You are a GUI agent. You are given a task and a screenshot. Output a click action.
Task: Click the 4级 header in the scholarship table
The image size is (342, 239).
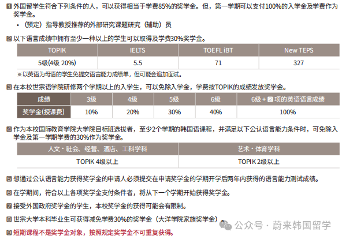[133, 99]
